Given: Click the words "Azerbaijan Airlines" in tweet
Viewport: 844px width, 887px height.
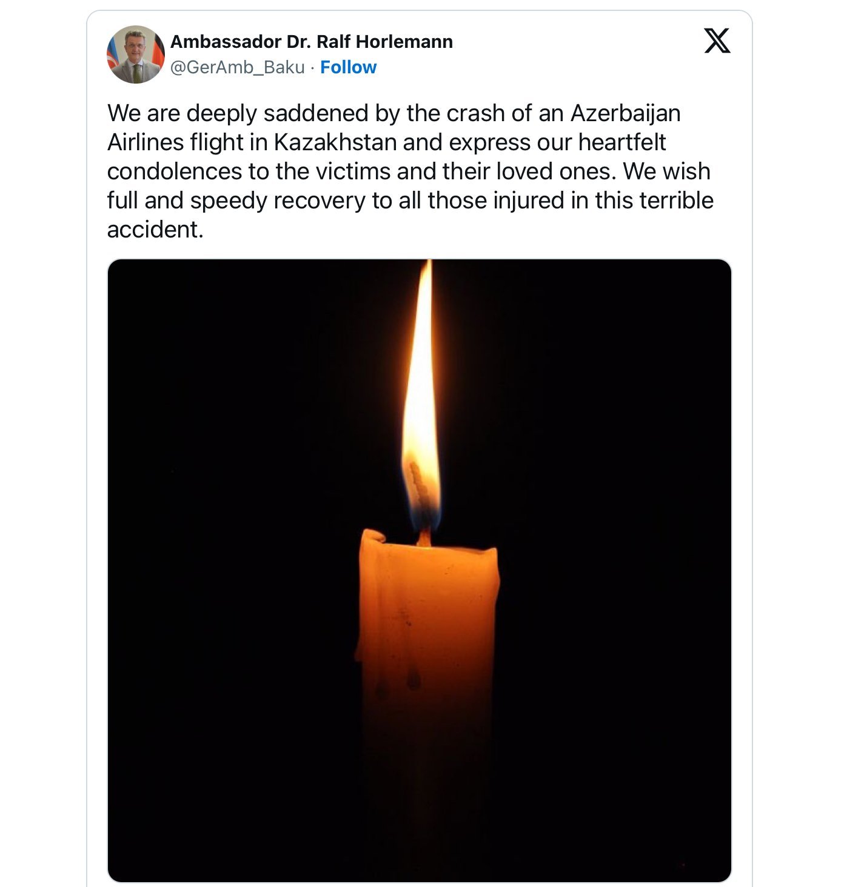Looking at the screenshot, I should [x=394, y=128].
